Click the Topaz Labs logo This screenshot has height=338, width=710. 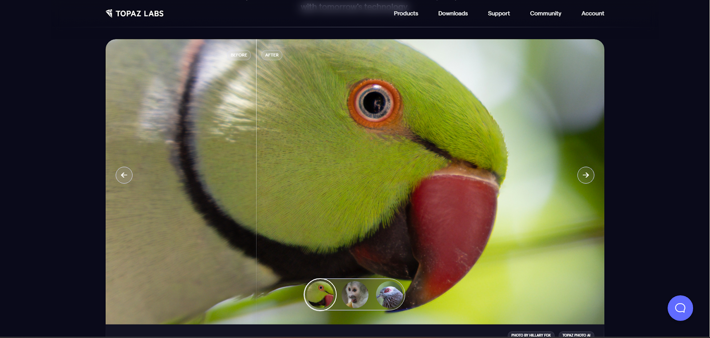135,13
